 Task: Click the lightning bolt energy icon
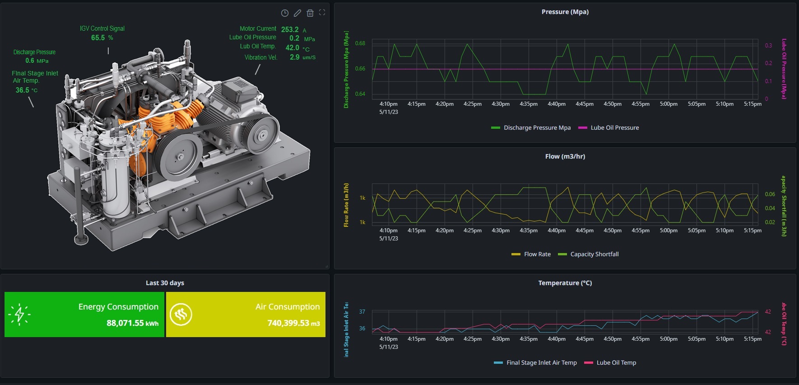(x=19, y=314)
